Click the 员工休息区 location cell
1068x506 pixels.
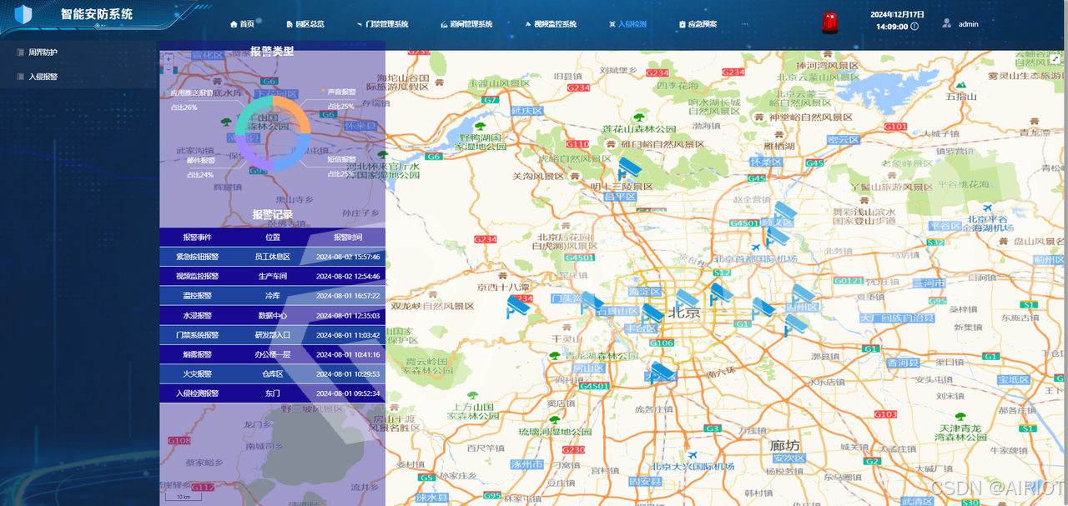[x=272, y=257]
